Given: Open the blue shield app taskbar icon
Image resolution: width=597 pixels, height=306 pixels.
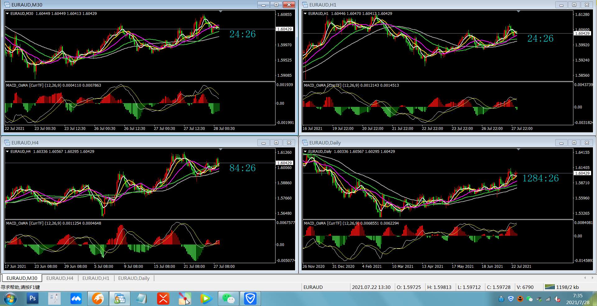Looking at the screenshot, I should (x=250, y=299).
